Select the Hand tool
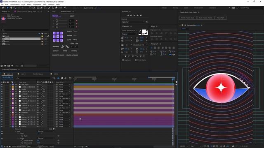Screen dimensions: 264x148 click(11, 8)
